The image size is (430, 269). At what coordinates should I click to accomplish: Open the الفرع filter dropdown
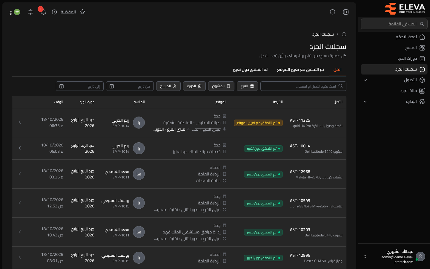click(247, 86)
